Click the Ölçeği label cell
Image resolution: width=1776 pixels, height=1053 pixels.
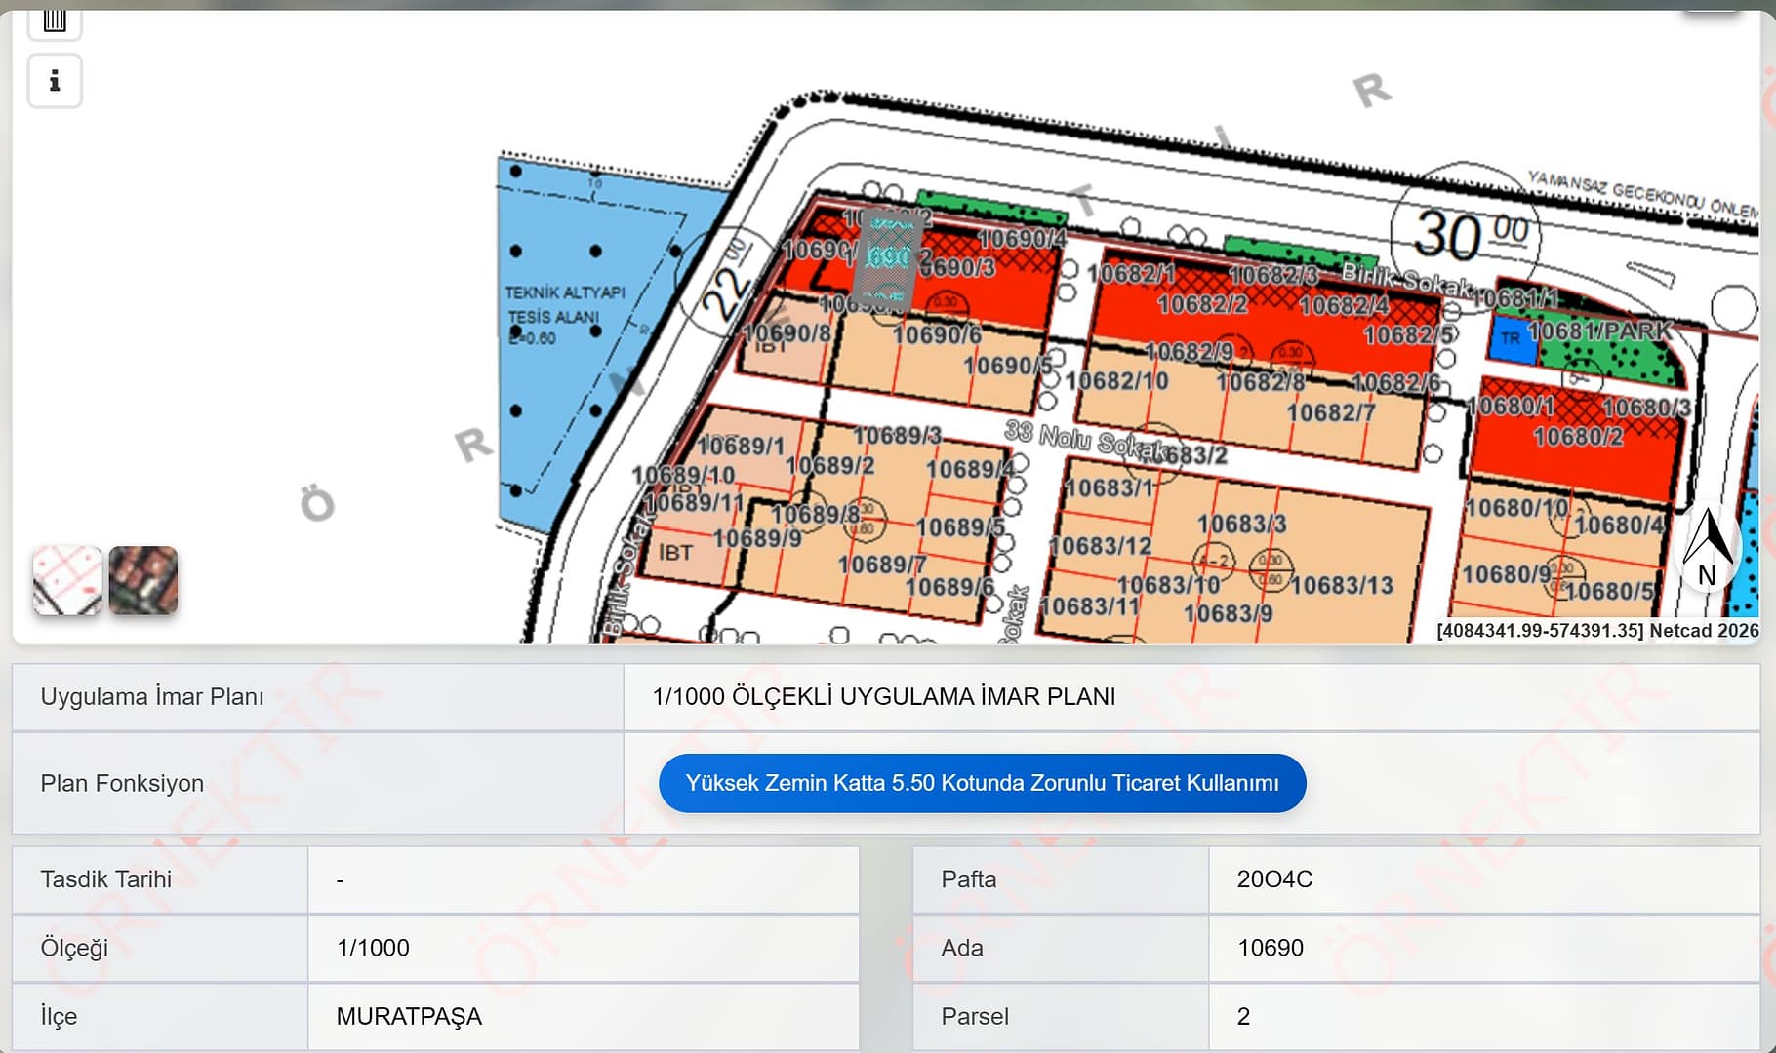160,948
